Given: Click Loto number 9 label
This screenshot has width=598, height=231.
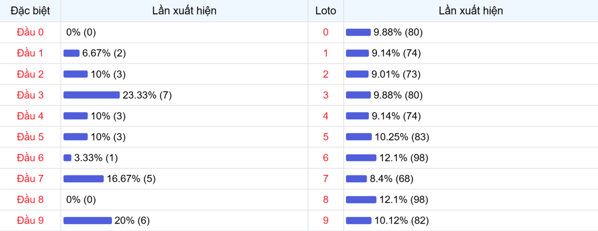Looking at the screenshot, I should [x=325, y=221].
